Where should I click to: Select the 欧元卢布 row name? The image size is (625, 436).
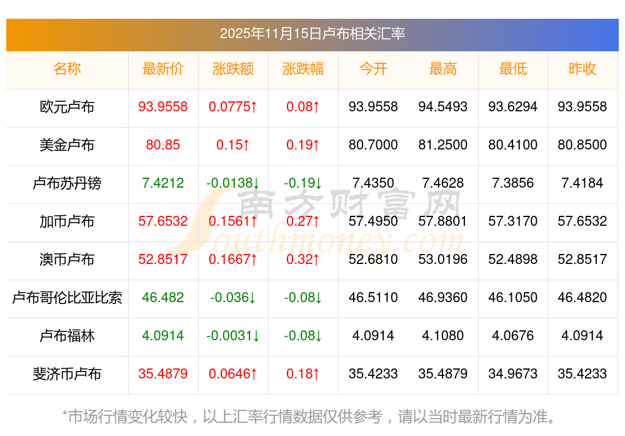pos(67,107)
